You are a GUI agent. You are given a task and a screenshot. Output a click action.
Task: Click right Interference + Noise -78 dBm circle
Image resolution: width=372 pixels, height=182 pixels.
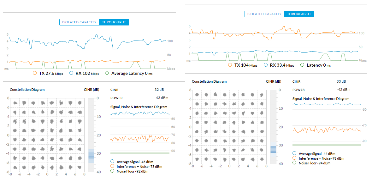click(x=294, y=158)
